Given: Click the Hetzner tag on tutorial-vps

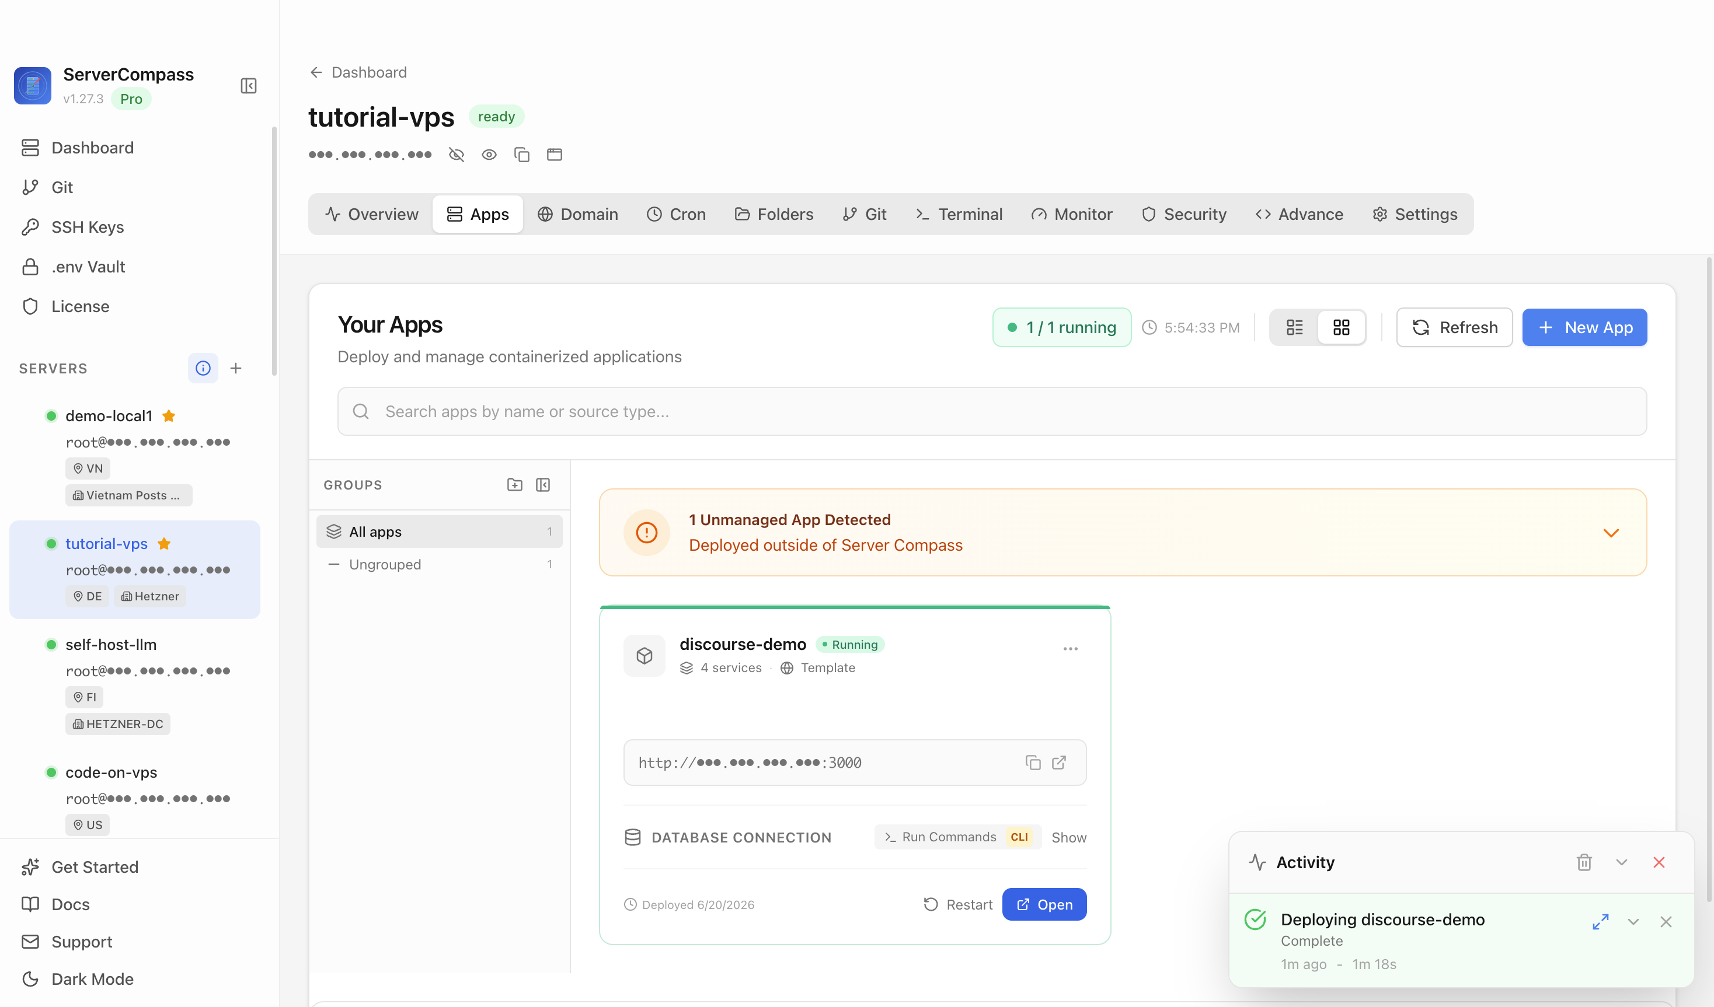Looking at the screenshot, I should [149, 596].
